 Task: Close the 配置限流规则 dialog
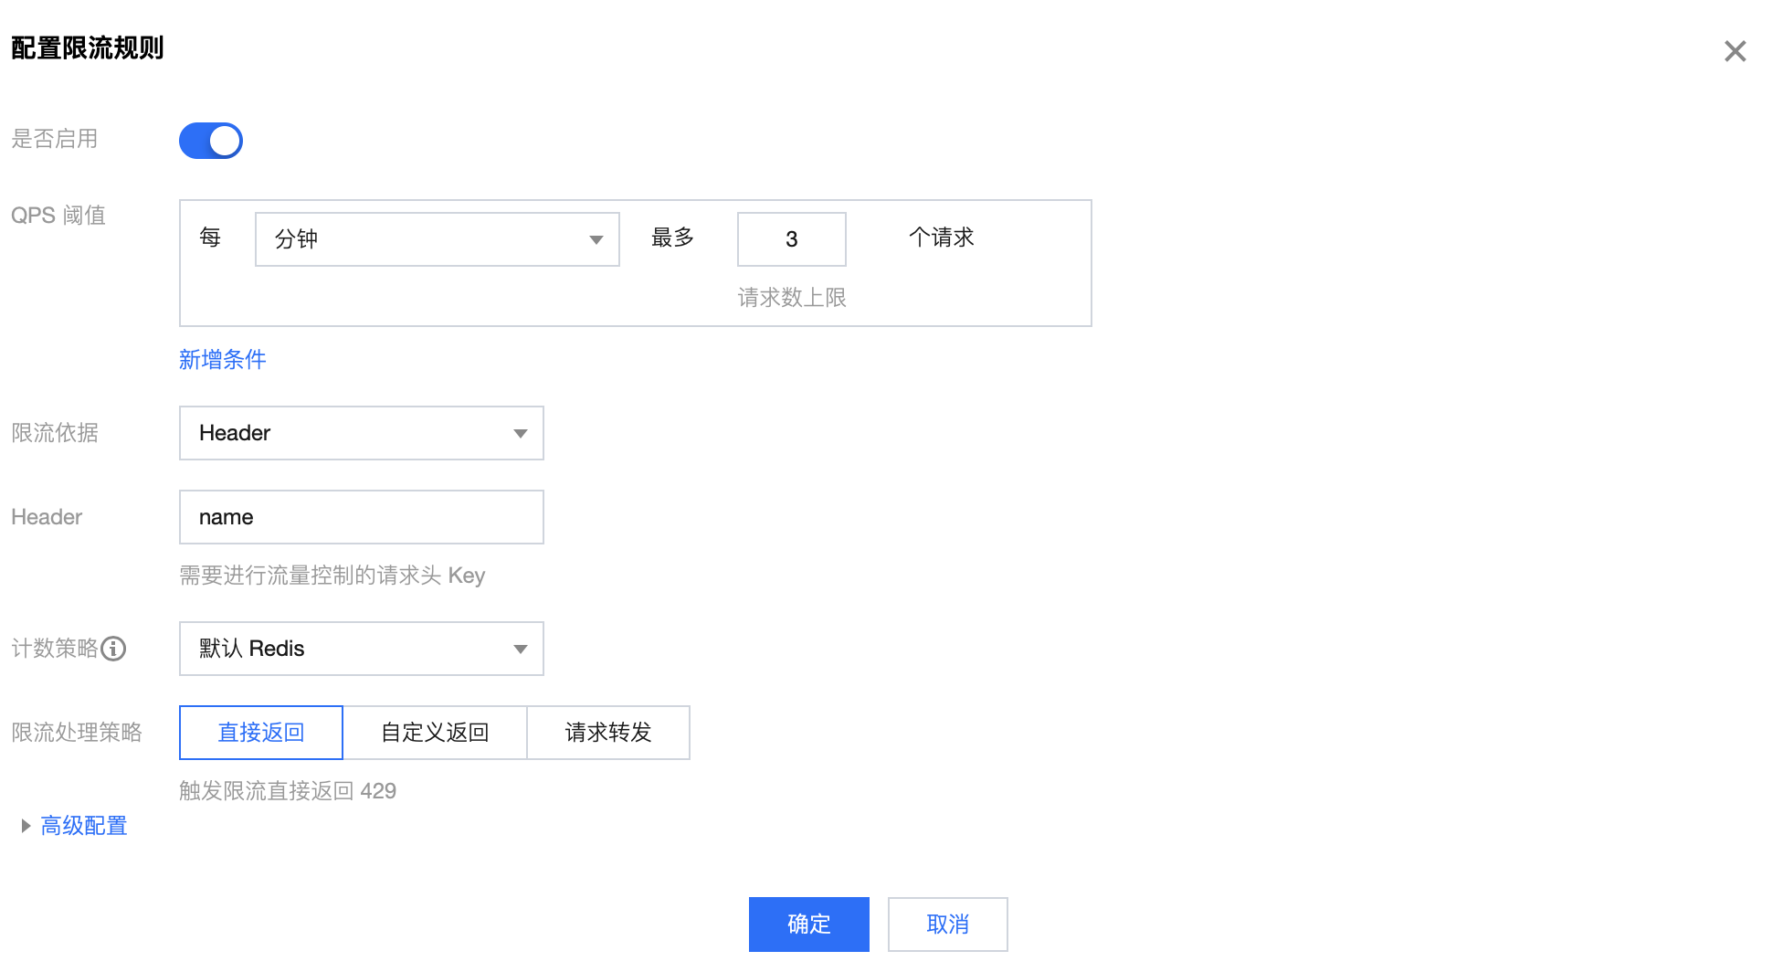1735,51
